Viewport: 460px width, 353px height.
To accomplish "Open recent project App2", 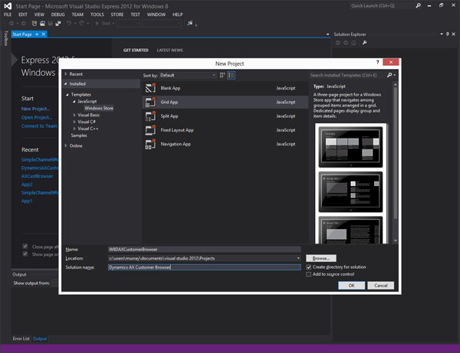I will click(x=27, y=185).
